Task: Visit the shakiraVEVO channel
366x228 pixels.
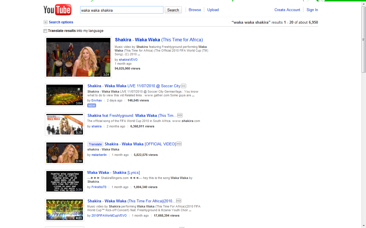Action: [128, 60]
